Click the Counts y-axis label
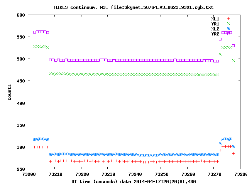 (x=9, y=92)
